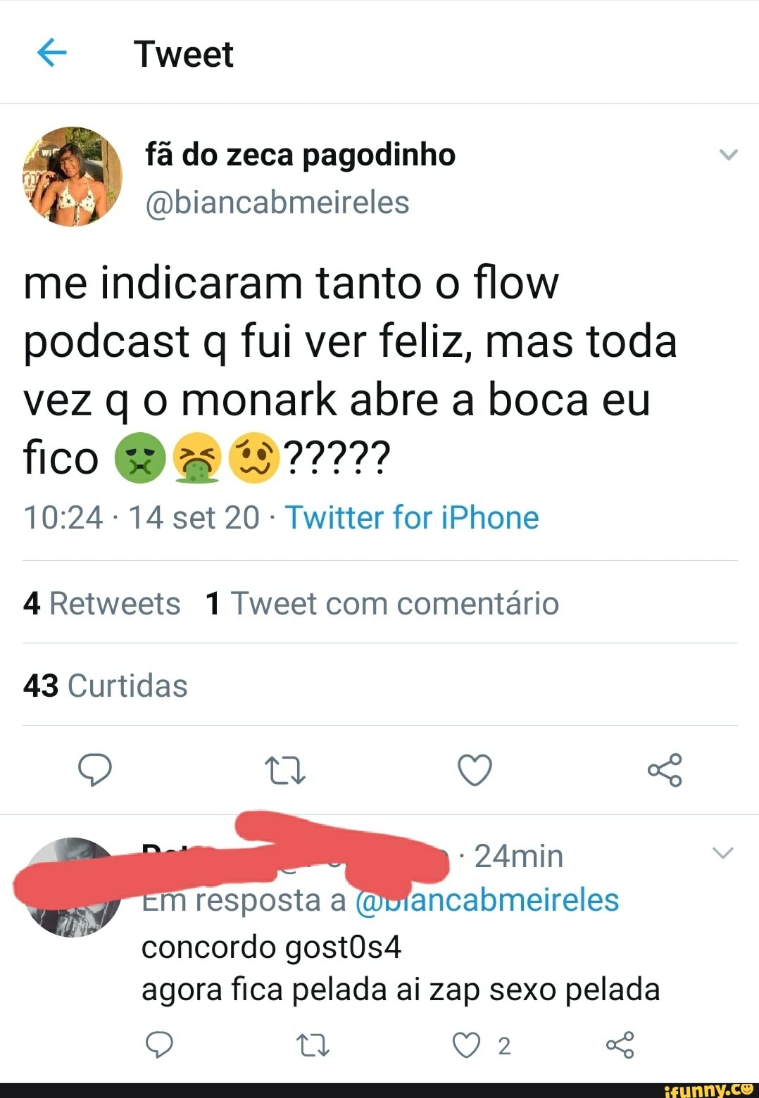This screenshot has width=759, height=1098.
Task: Open the @biancabmeireles handle under the name
Action: (277, 203)
